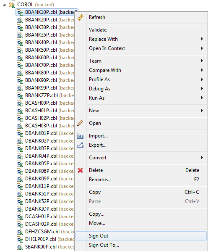The image size is (208, 251).
Task: Expand the Replace With submenu arrow
Action: (202, 39)
